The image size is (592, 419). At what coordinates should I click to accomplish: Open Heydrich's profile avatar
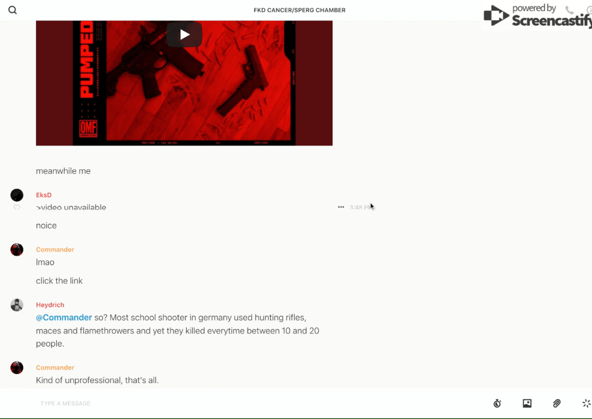point(17,305)
